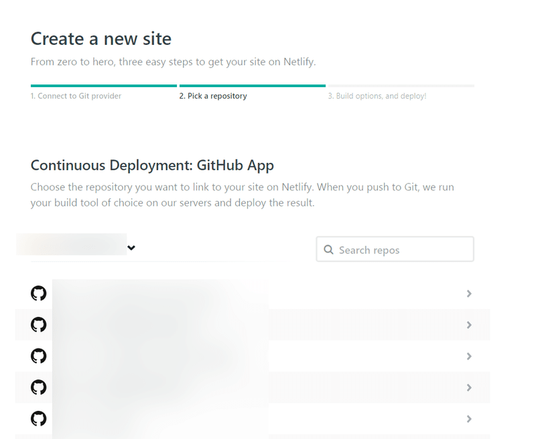Click the first step's green progress bar
536x439 pixels.
point(103,86)
